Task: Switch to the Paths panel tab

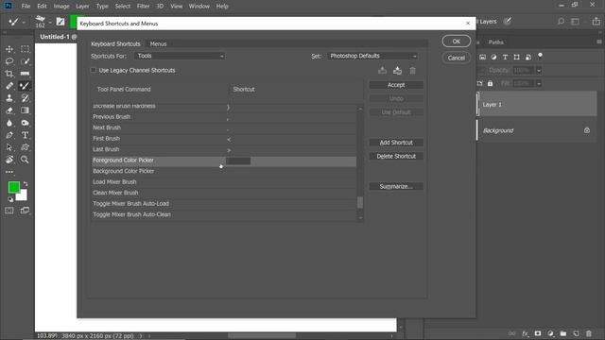Action: (495, 42)
